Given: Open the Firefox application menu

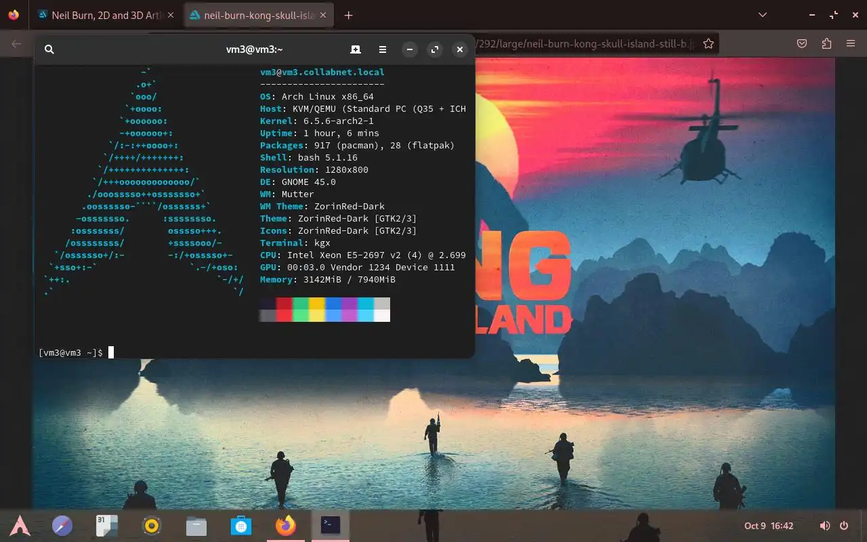Looking at the screenshot, I should click(x=851, y=43).
